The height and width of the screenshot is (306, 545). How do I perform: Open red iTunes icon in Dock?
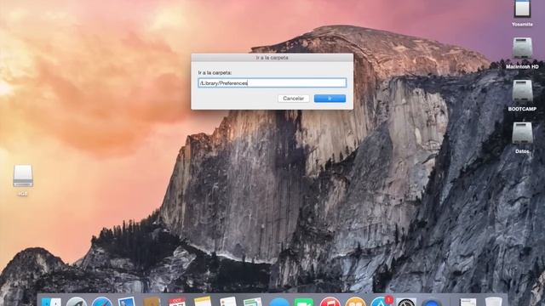(x=330, y=302)
